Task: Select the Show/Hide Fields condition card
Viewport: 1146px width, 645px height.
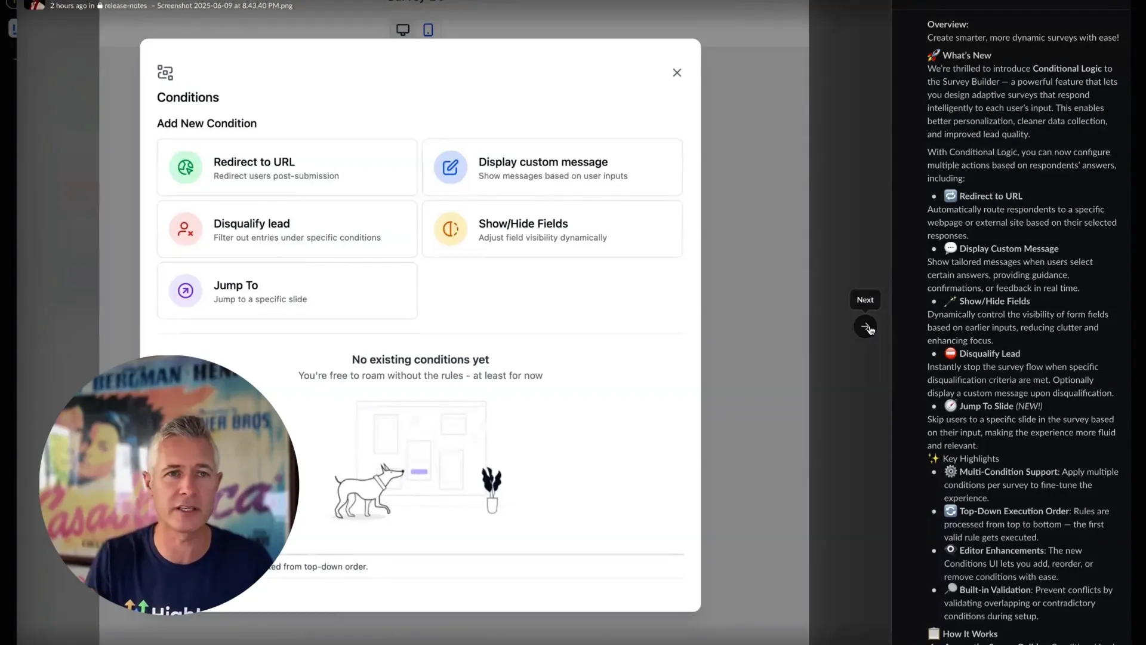Action: point(552,229)
